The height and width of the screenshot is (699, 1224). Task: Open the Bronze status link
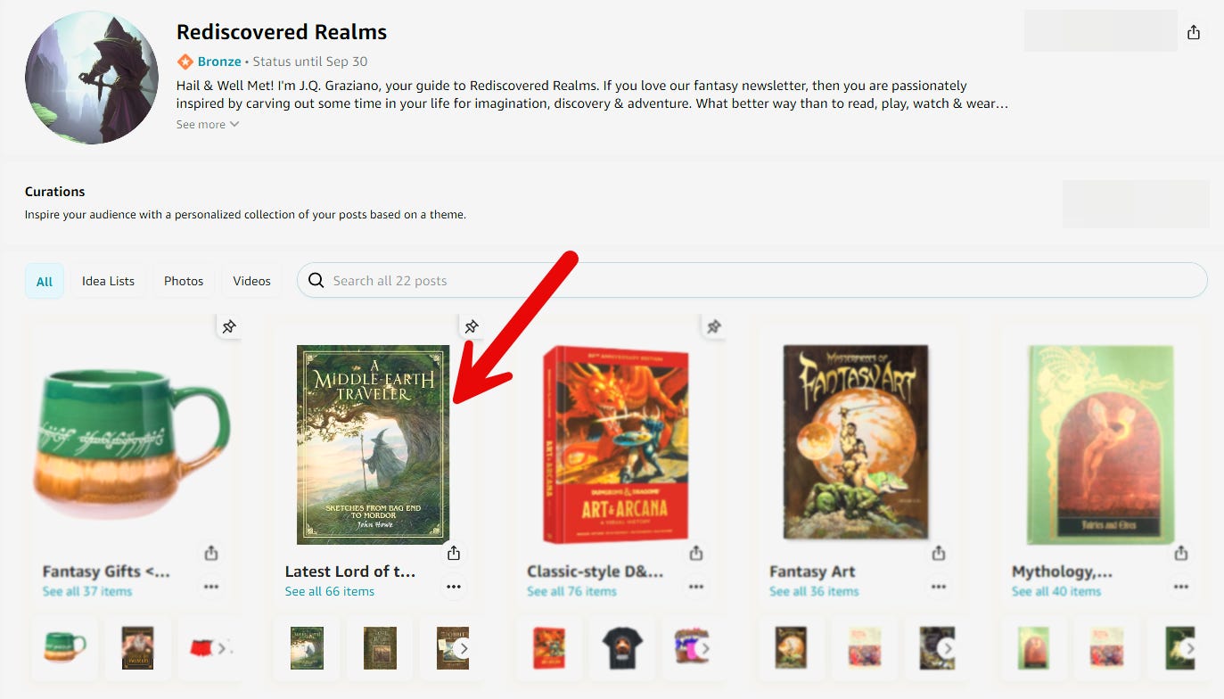219,62
